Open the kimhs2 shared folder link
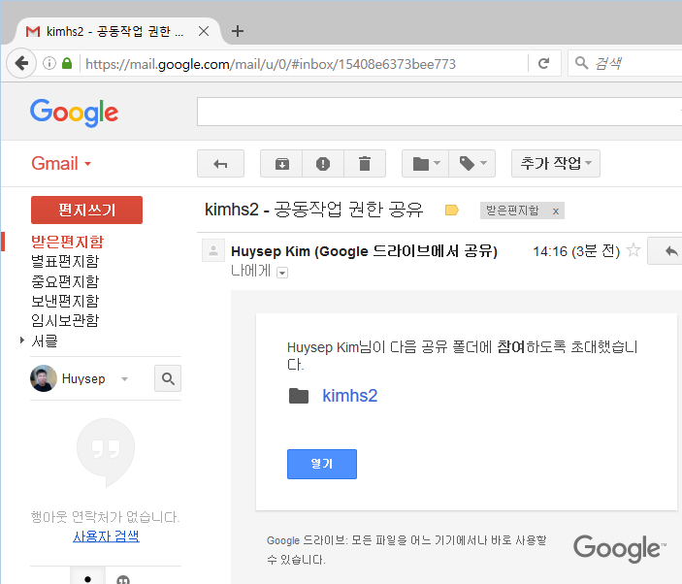Viewport: 682px width, 584px height. [x=349, y=396]
